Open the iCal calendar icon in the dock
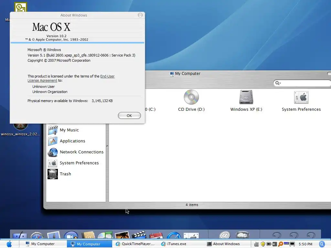This screenshot has height=248, width=331. (156, 235)
